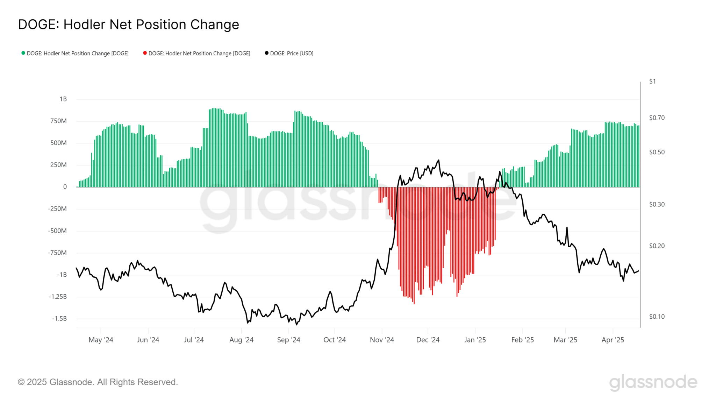Click the green legend dot
The width and height of the screenshot is (716, 403).
pyautogui.click(x=23, y=53)
